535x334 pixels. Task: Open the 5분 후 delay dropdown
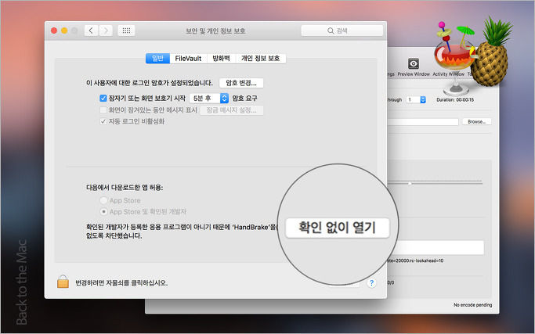[x=209, y=98]
